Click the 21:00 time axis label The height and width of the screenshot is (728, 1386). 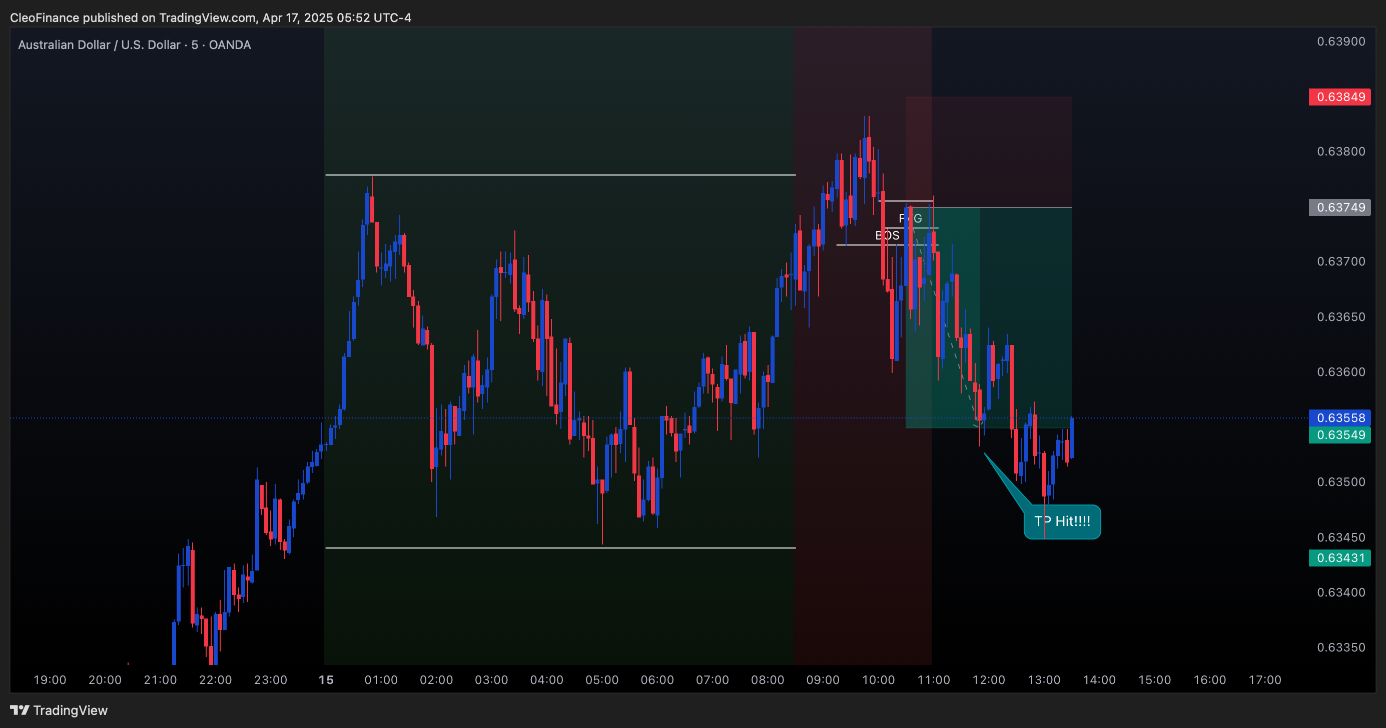tap(160, 679)
